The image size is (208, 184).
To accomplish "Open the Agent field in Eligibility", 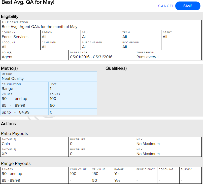I will (x=181, y=35).
